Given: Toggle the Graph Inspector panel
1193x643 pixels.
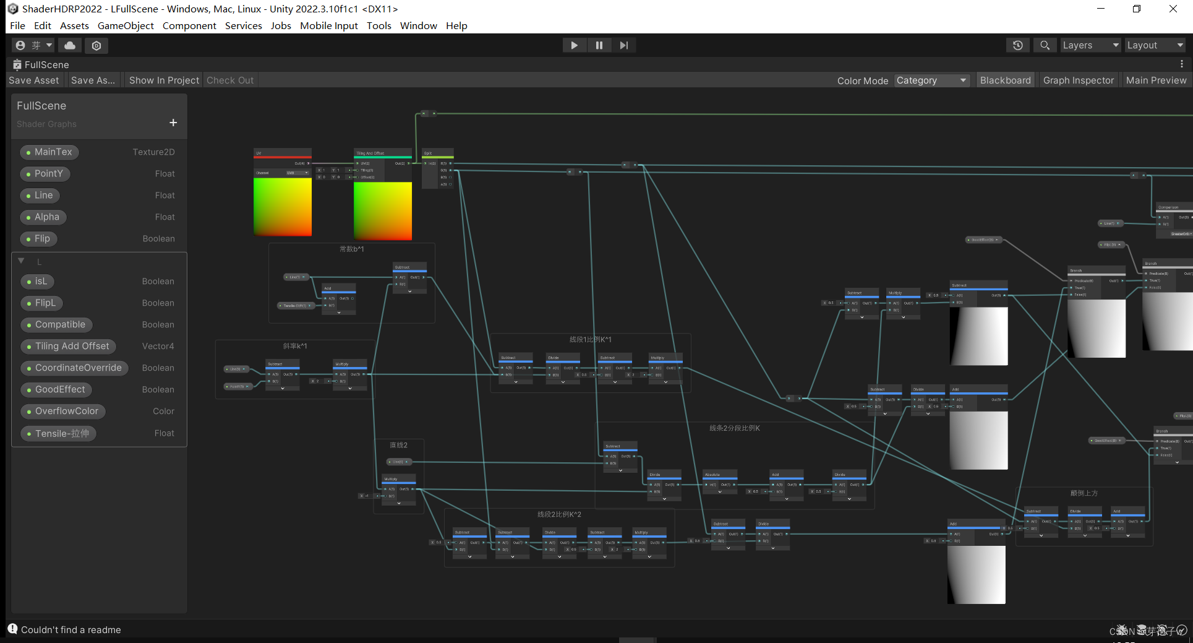Looking at the screenshot, I should [x=1078, y=80].
